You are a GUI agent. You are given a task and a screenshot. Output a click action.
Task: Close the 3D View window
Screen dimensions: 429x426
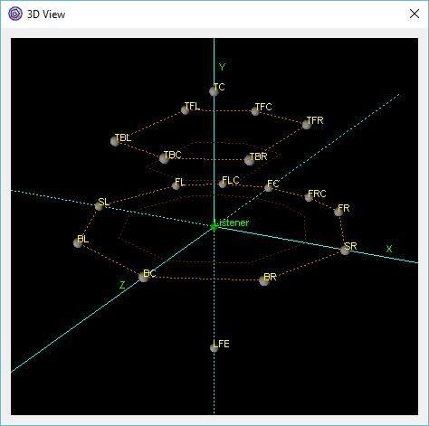[x=415, y=14]
